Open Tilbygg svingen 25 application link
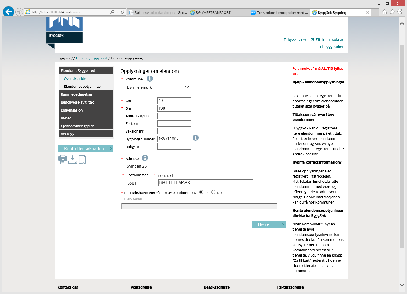 point(314,40)
